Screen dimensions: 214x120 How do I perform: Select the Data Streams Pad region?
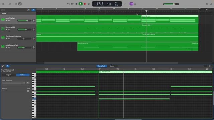[x=138, y=47]
